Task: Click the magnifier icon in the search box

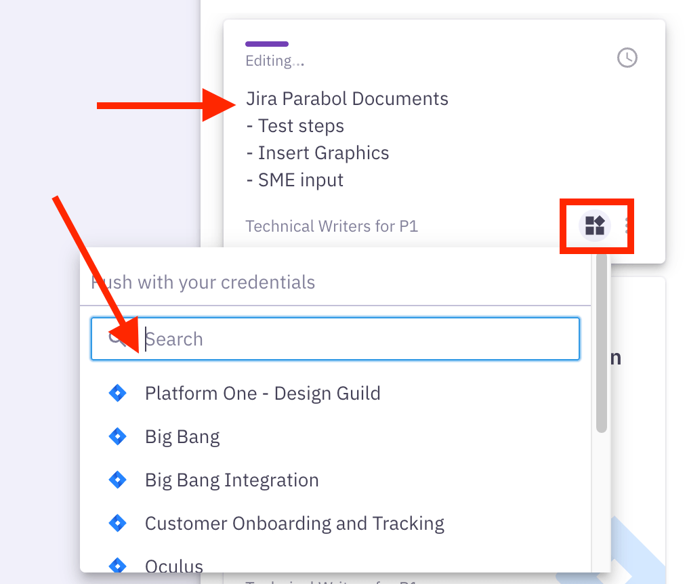Action: pos(117,338)
